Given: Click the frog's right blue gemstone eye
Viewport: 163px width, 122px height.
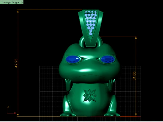Looking at the screenshot, I should point(108,59).
